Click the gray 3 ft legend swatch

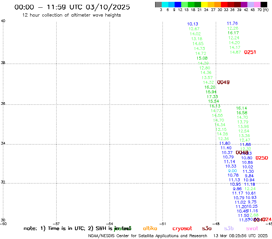[x=158, y=4]
